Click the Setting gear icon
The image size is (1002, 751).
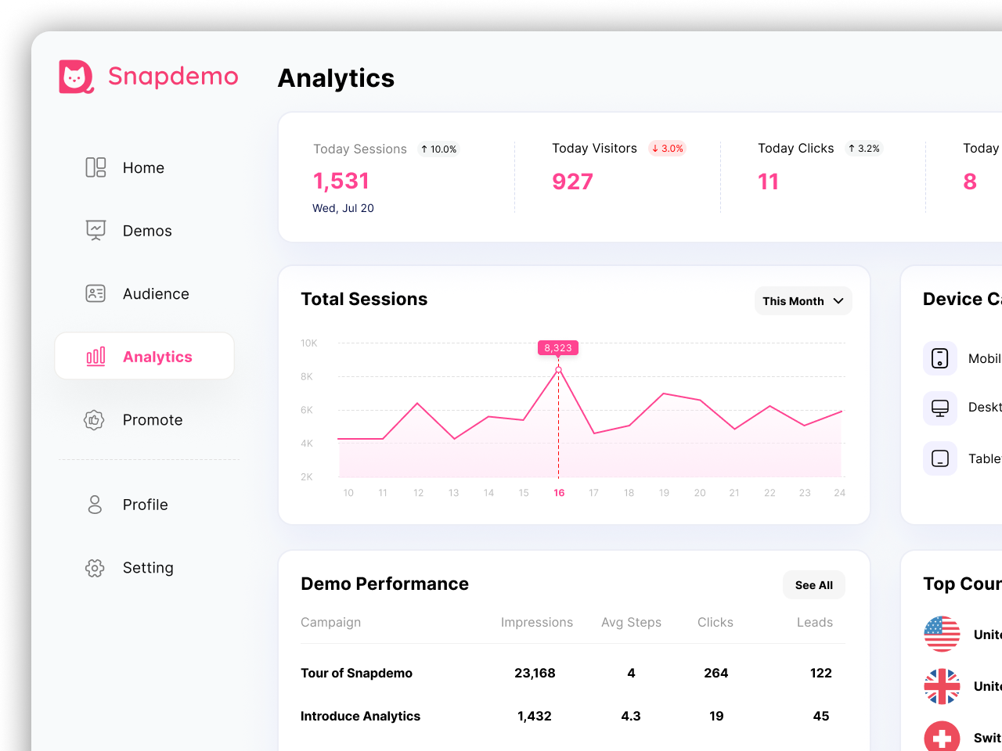click(95, 568)
